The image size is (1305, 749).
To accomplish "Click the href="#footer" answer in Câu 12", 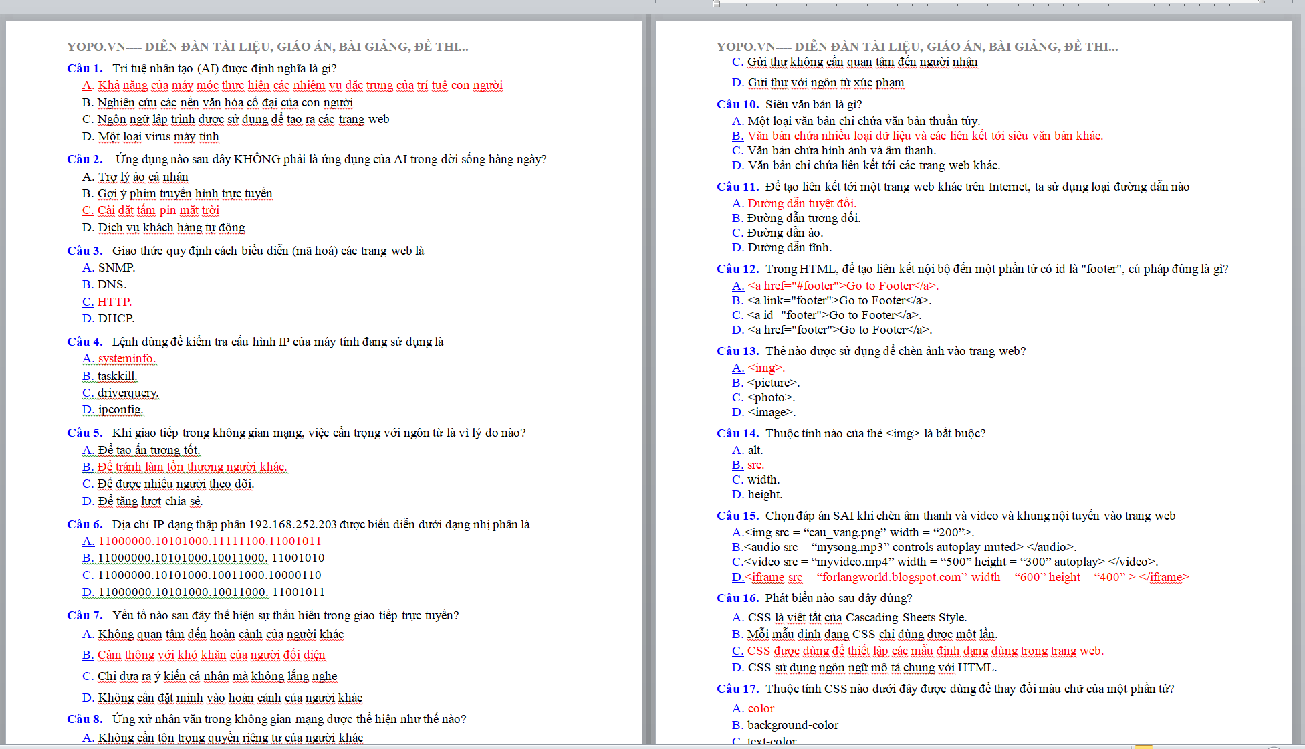I will [835, 286].
